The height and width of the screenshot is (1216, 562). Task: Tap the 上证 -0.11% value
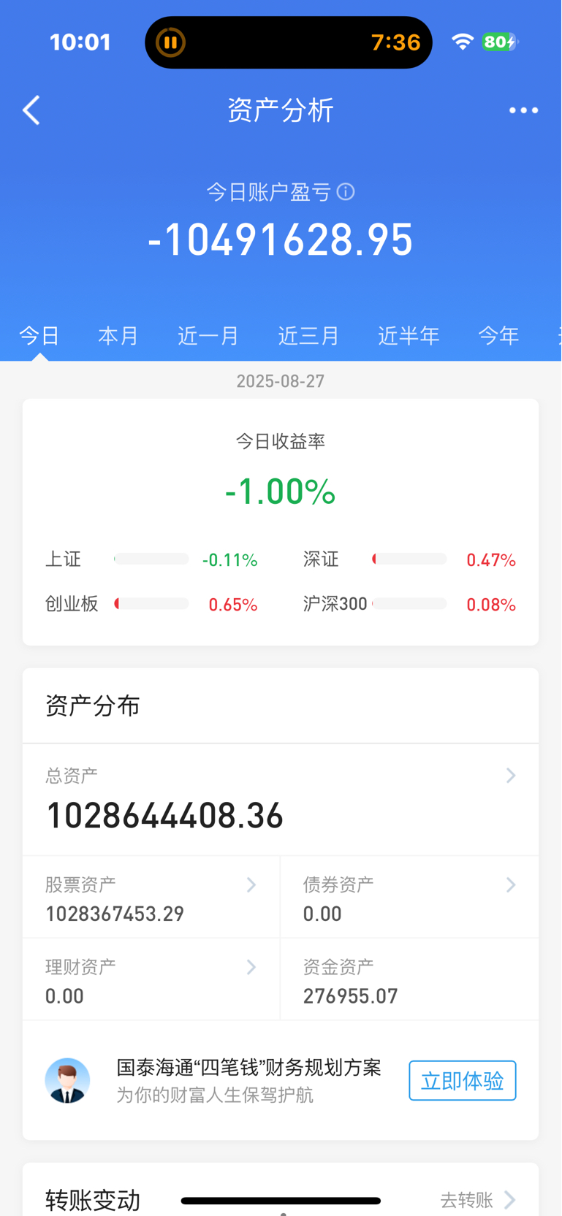click(229, 560)
